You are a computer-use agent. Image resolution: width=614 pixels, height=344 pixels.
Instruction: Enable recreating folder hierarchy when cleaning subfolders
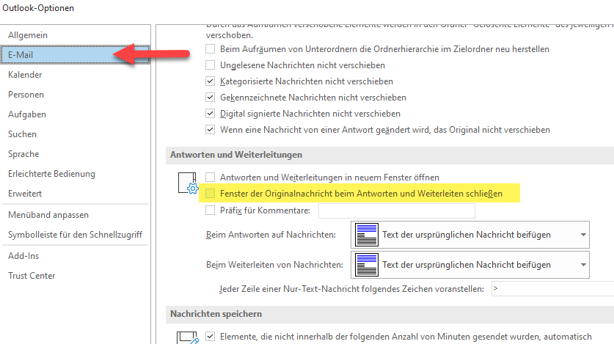(x=211, y=49)
